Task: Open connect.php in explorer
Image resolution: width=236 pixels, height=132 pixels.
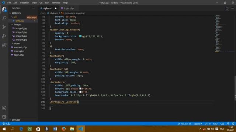Action: [x=20, y=47]
